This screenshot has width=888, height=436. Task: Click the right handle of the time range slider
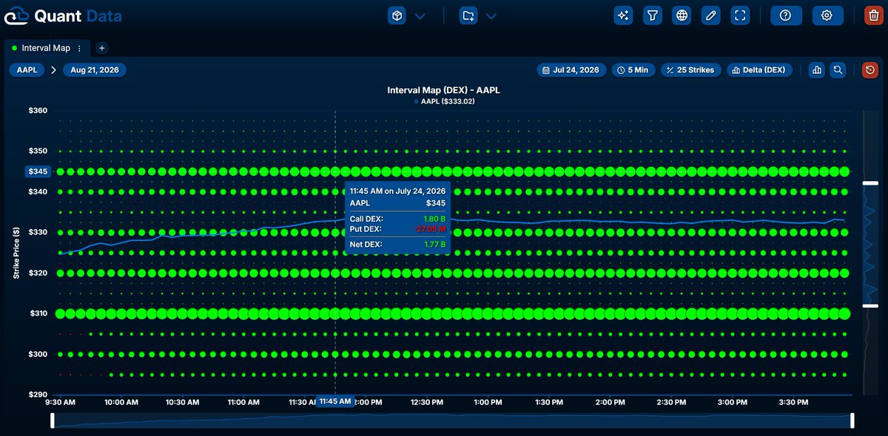852,420
